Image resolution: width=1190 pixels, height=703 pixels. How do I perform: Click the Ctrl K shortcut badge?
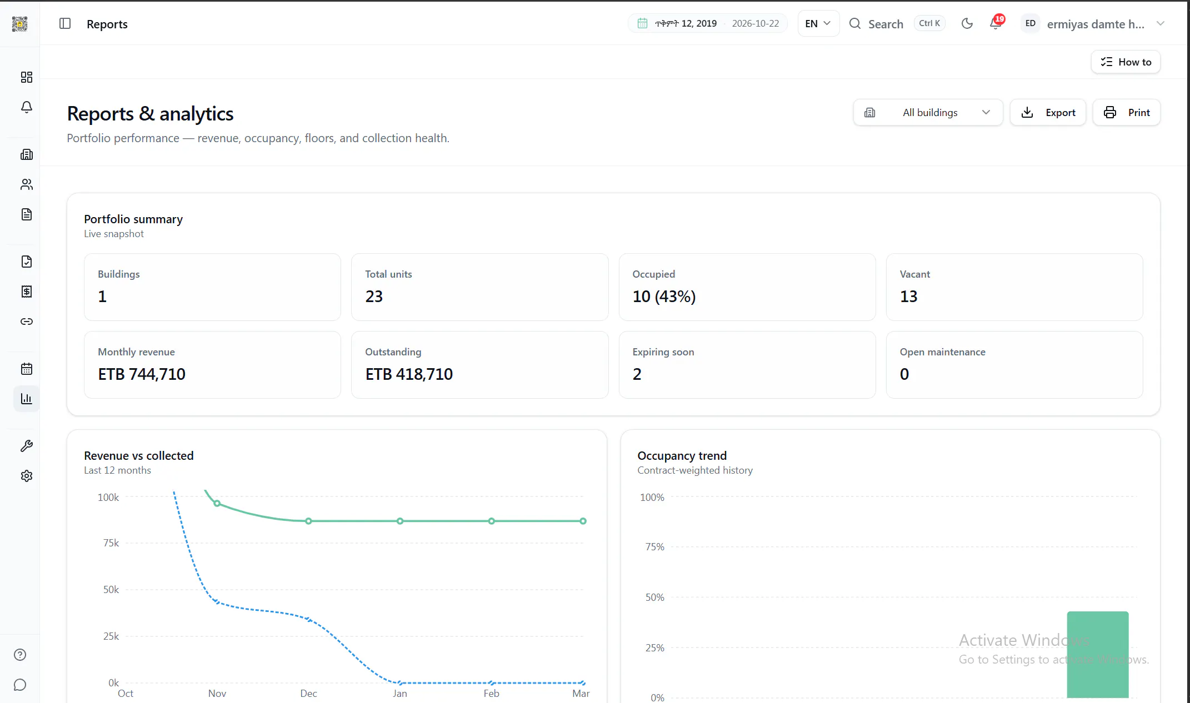pyautogui.click(x=929, y=23)
